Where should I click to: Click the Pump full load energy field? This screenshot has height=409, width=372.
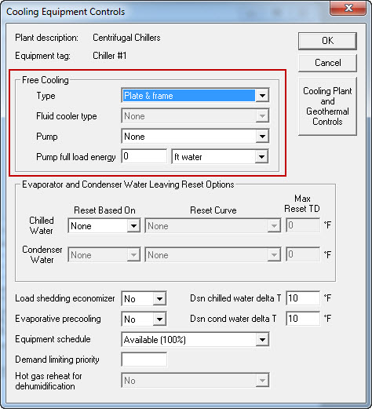144,156
